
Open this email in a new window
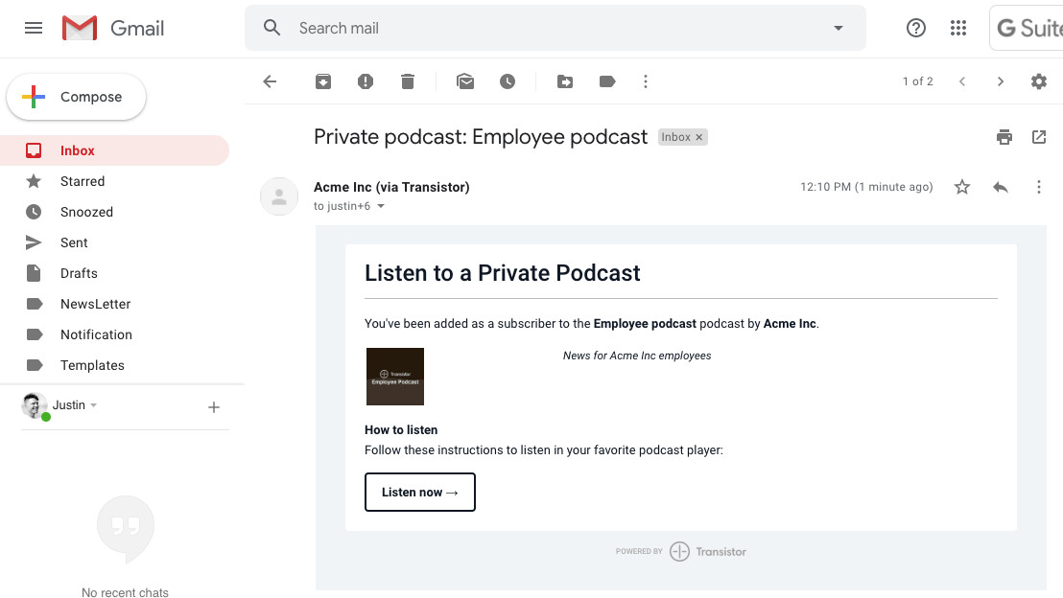coord(1038,137)
